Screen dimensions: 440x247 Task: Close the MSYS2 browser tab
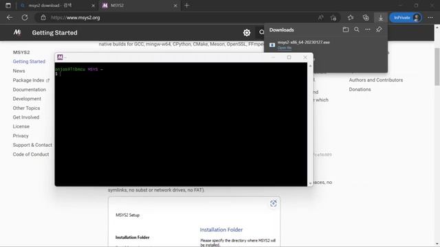tap(175, 5)
